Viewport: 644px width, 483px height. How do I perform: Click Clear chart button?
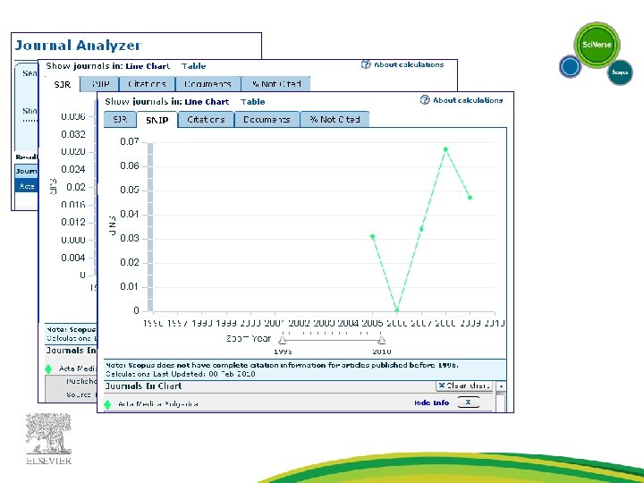tap(464, 386)
